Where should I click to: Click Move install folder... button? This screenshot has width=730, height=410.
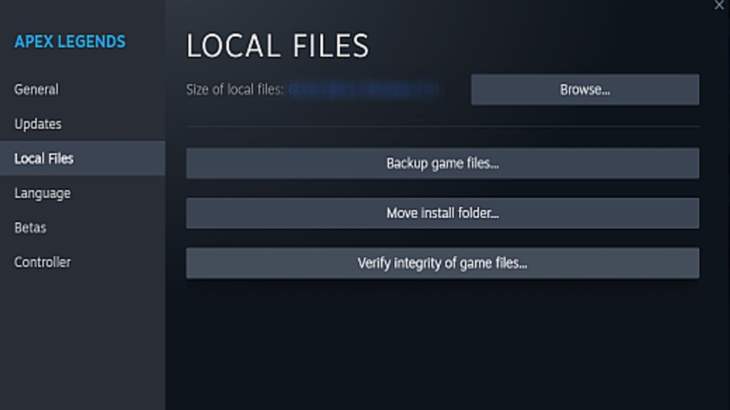442,213
